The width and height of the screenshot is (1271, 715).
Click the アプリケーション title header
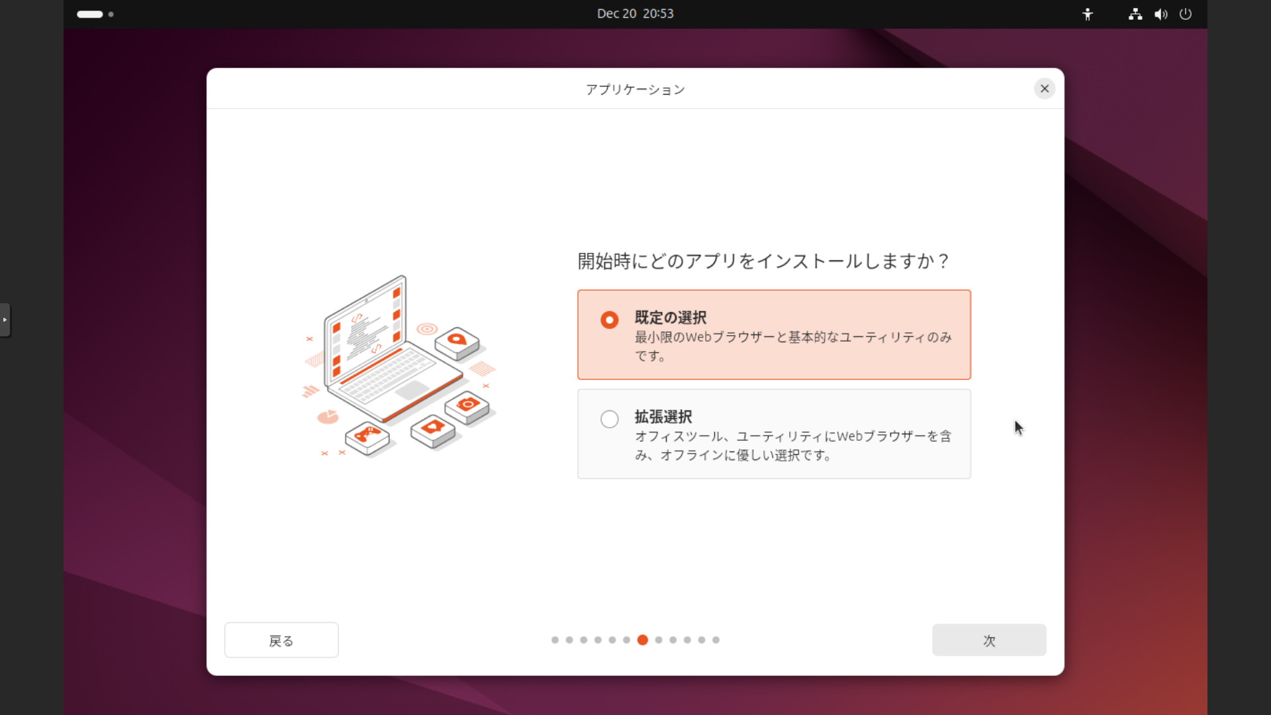[635, 89]
